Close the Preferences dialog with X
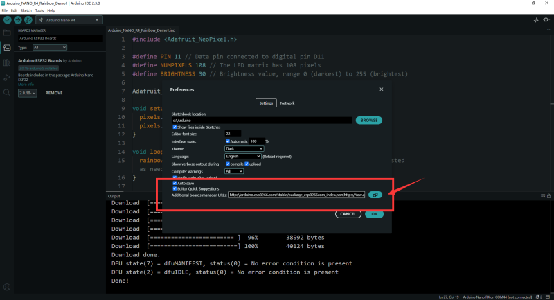Viewport: 554px width, 300px height. [382, 89]
